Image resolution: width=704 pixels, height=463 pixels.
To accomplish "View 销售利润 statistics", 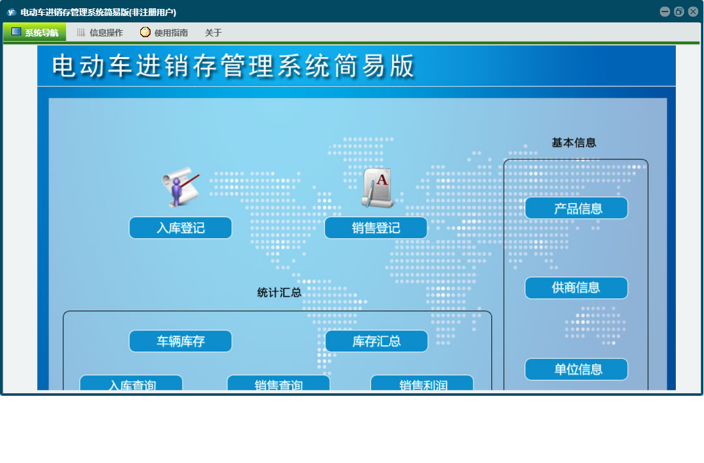I will click(x=422, y=384).
